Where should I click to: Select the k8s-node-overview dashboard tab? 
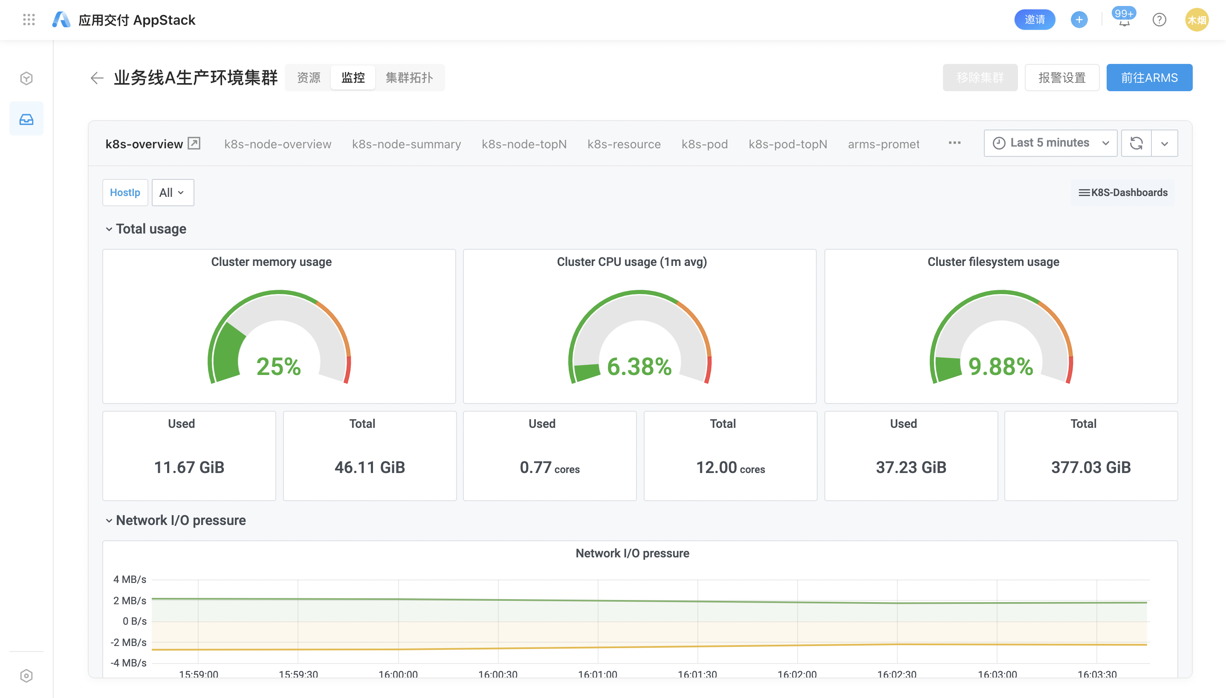pos(278,144)
